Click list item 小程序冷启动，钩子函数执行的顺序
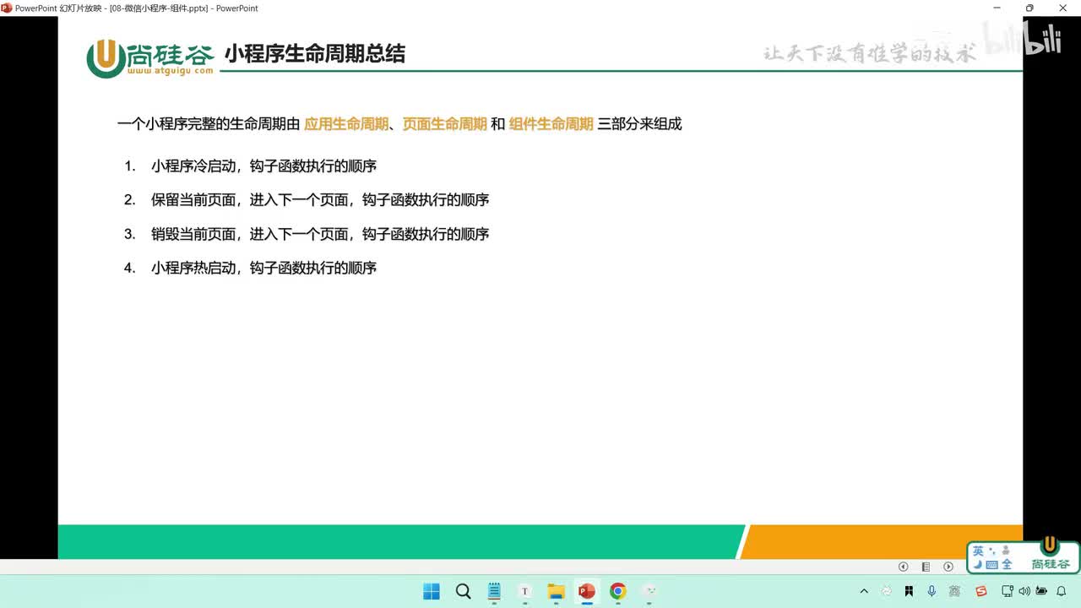1081x608 pixels. coord(263,166)
